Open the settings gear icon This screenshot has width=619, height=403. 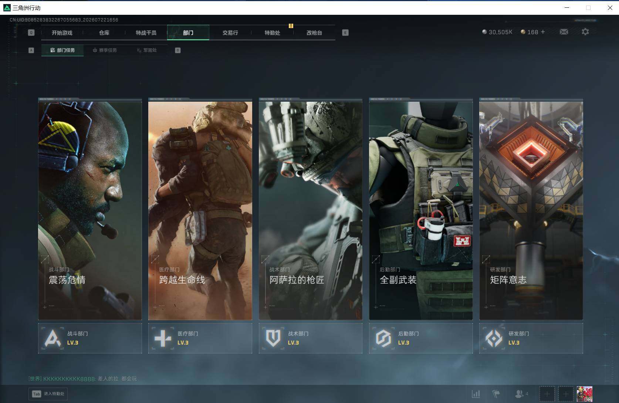[x=585, y=32]
